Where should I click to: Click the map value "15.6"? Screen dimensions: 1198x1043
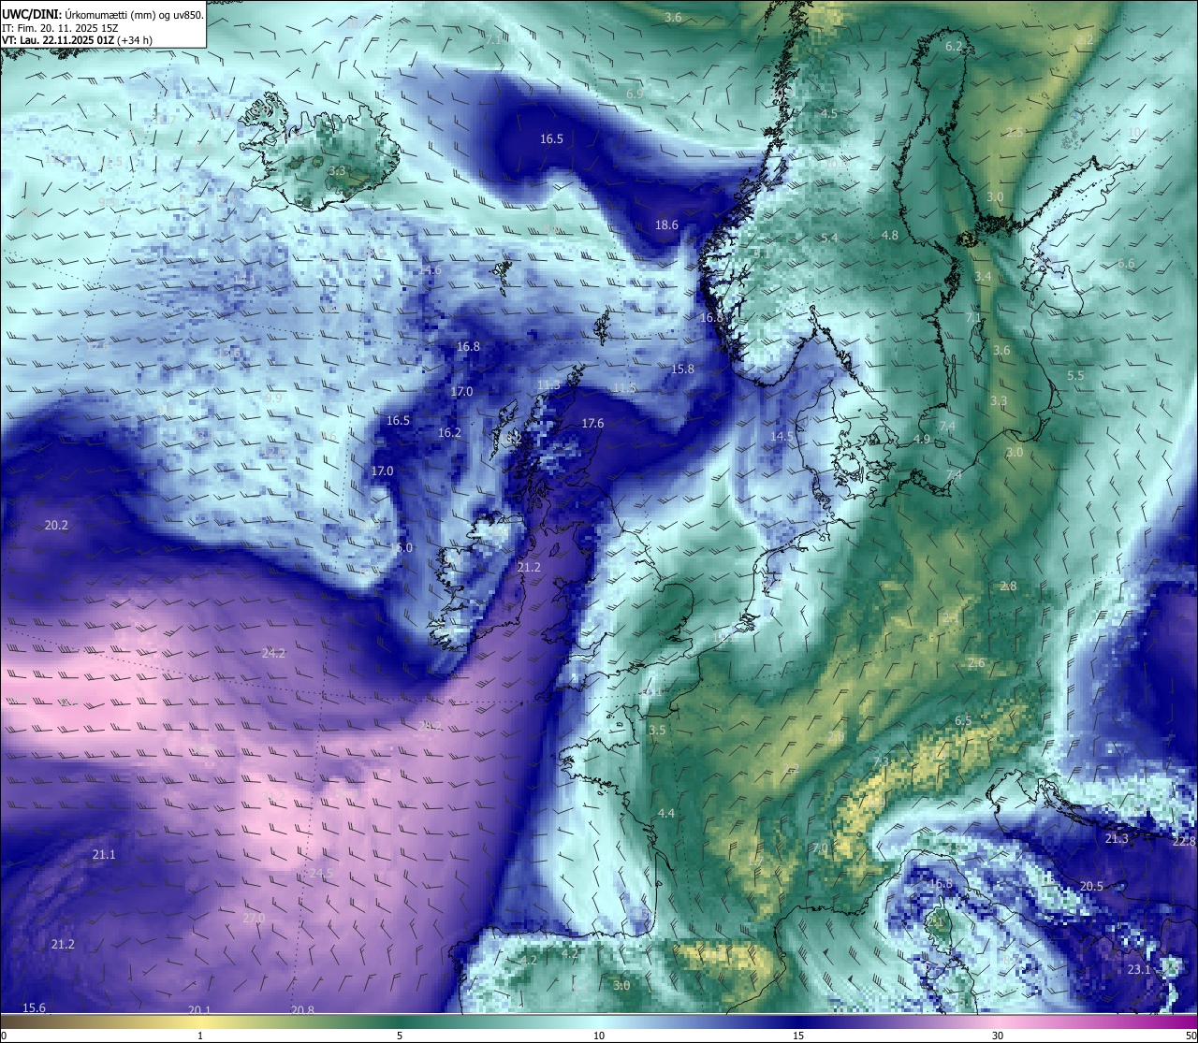click(x=34, y=1007)
